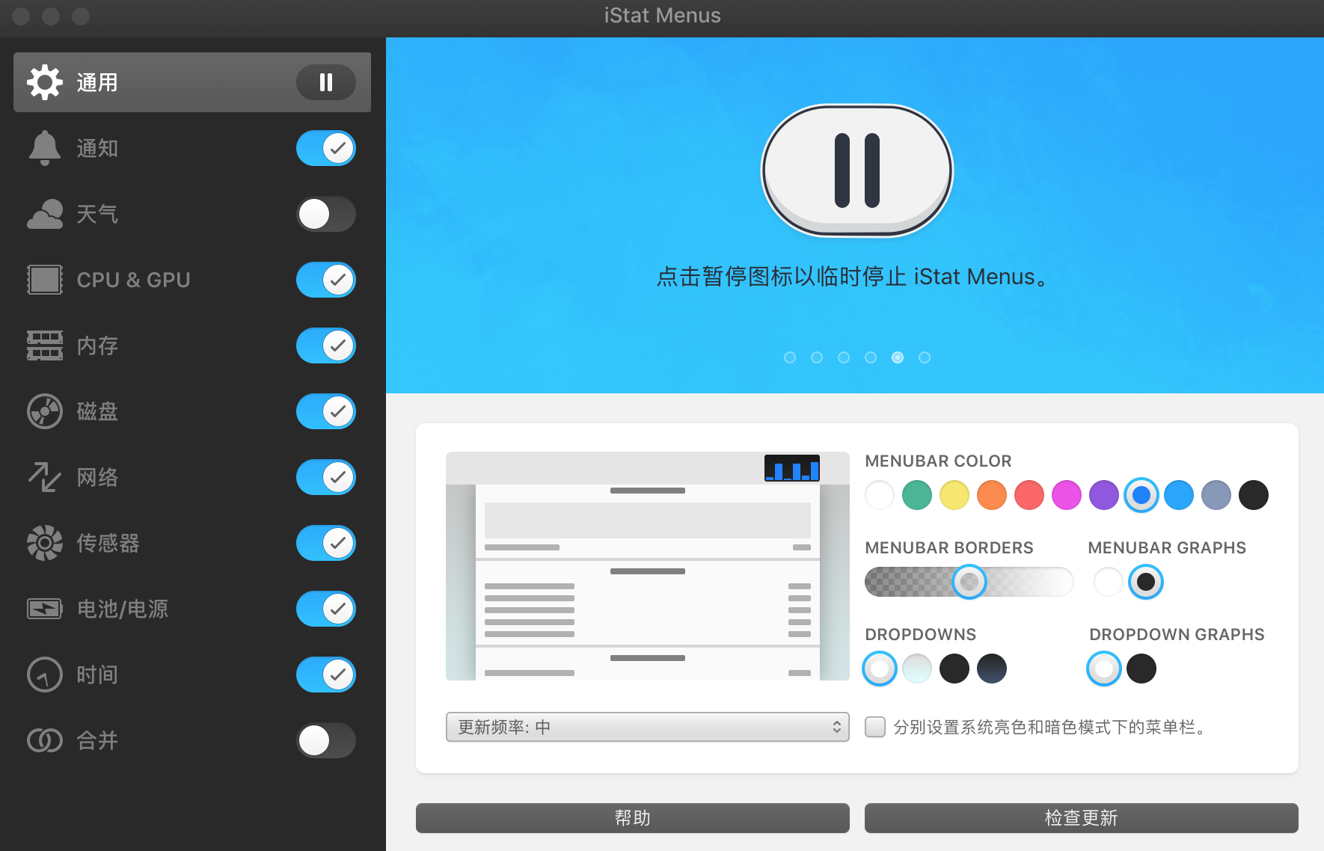Go to the first banner page dot
The width and height of the screenshot is (1324, 851).
click(790, 357)
